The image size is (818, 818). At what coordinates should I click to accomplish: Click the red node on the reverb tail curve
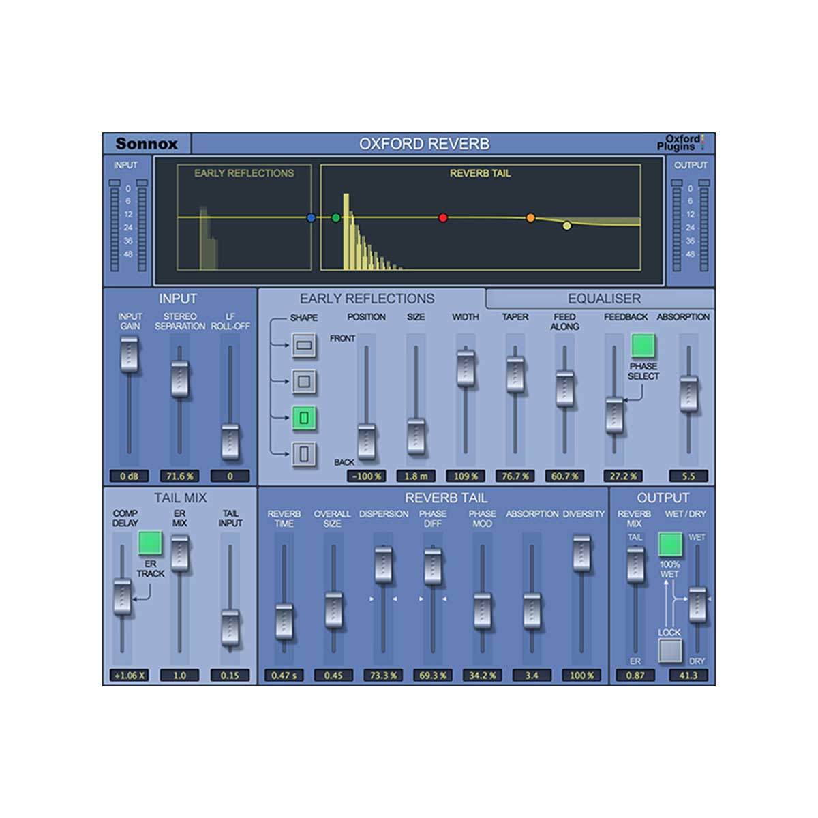pyautogui.click(x=442, y=217)
